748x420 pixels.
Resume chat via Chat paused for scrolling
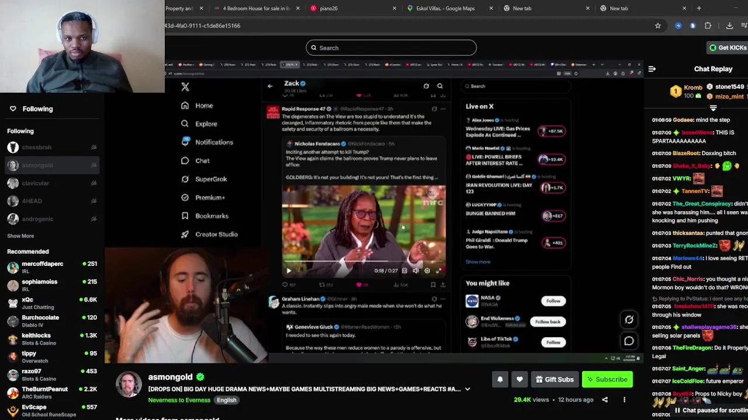pyautogui.click(x=711, y=410)
